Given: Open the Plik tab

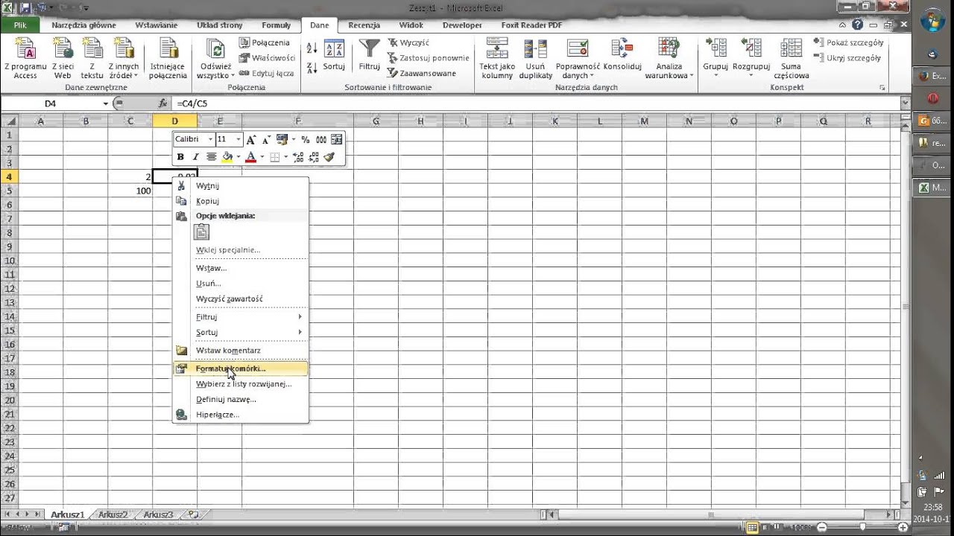Looking at the screenshot, I should coord(20,25).
